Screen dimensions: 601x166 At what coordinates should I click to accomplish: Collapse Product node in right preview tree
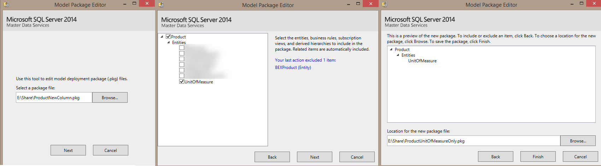391,50
